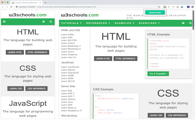Click CSS REFERENCE in mobile view
195x121 pixels.
(37, 89)
